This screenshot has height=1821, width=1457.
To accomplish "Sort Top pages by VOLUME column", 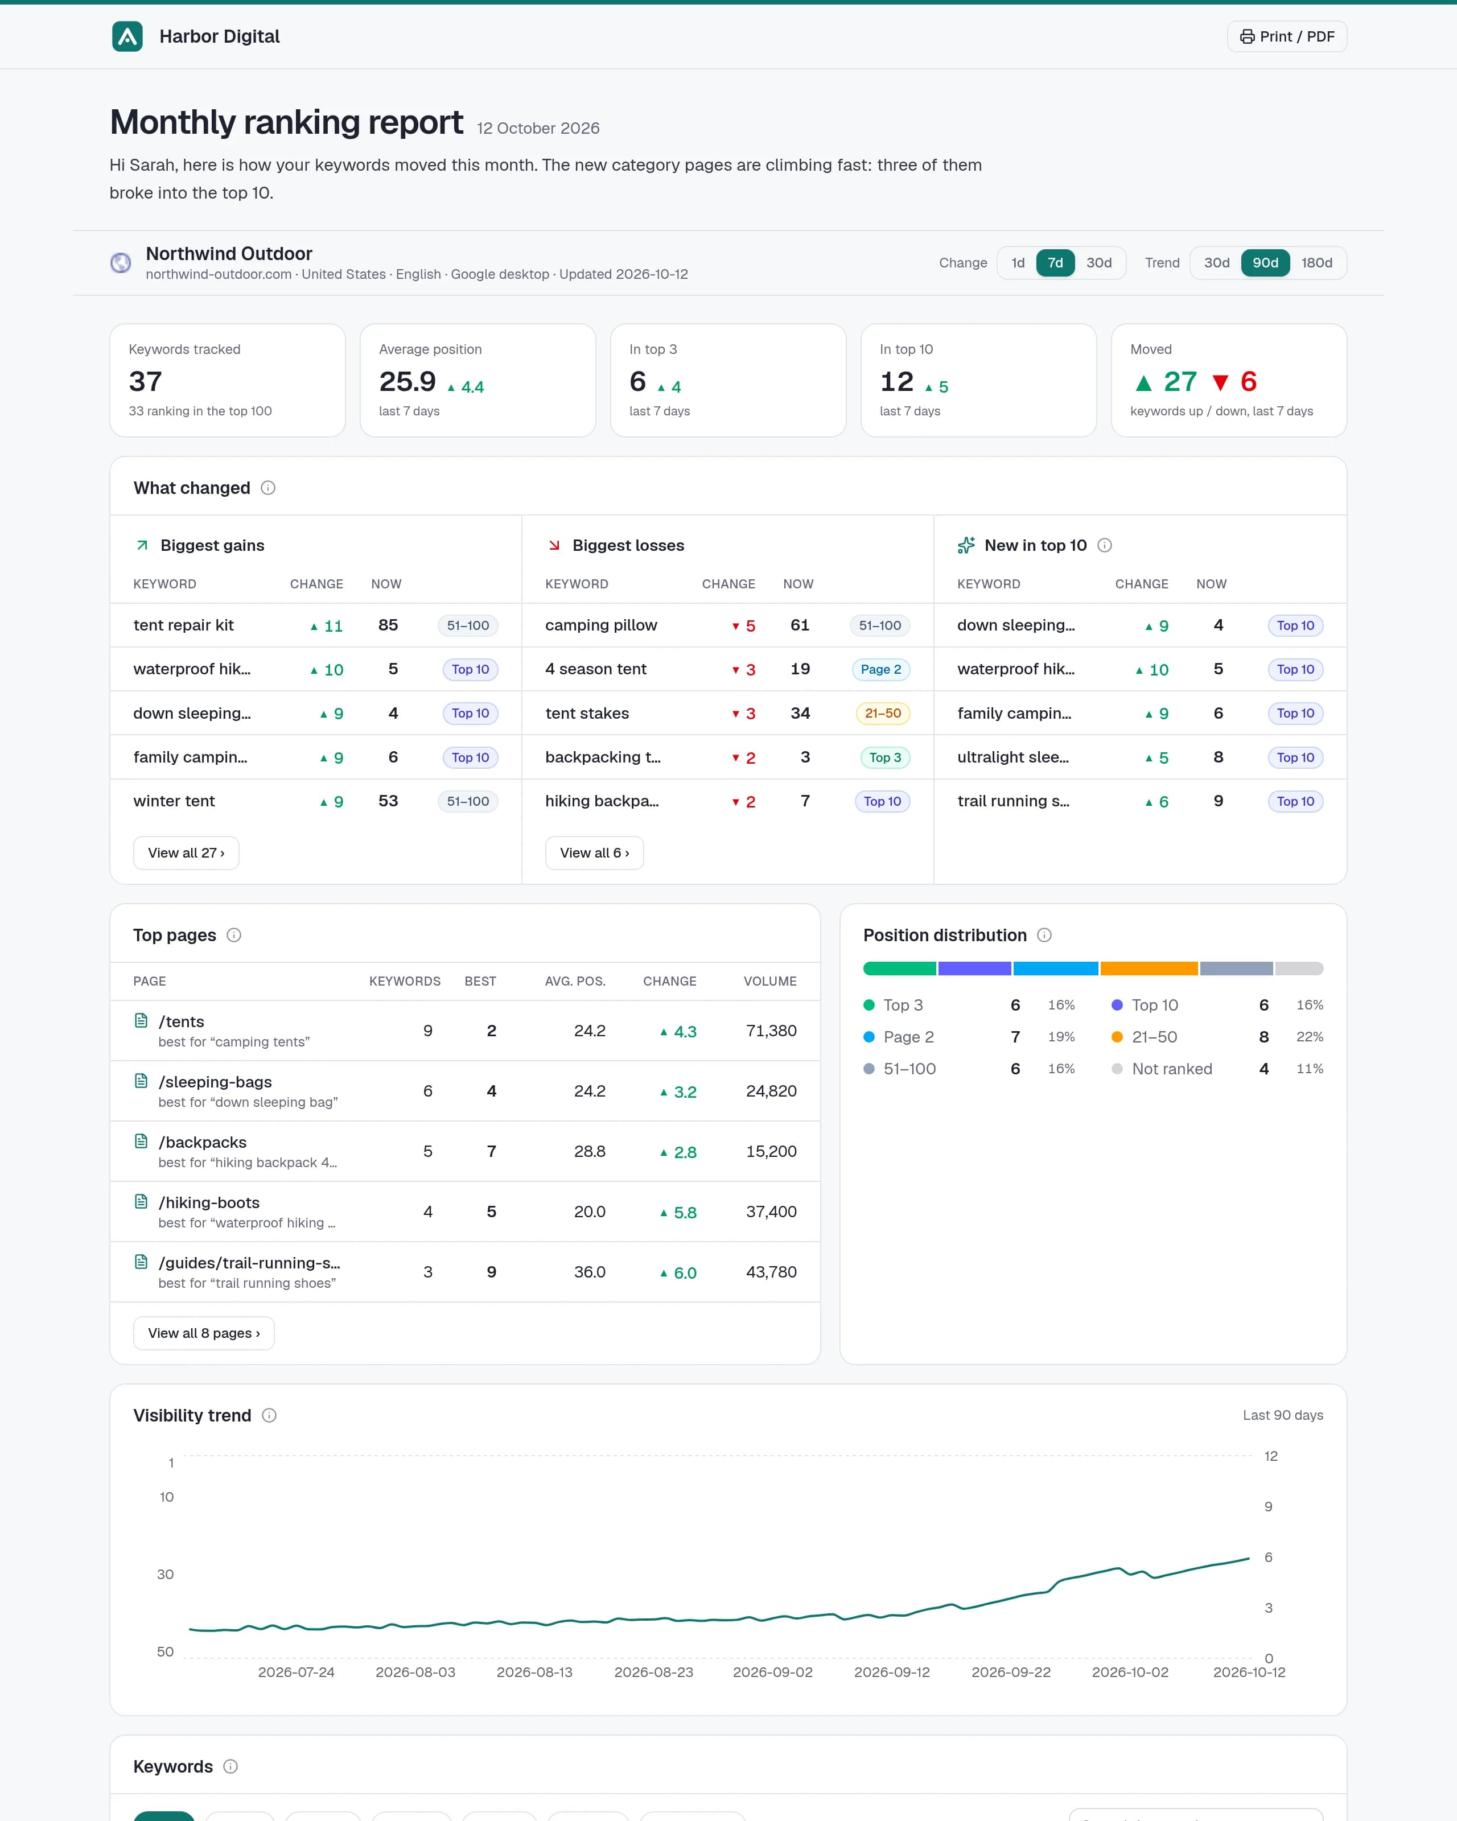I will (x=769, y=982).
